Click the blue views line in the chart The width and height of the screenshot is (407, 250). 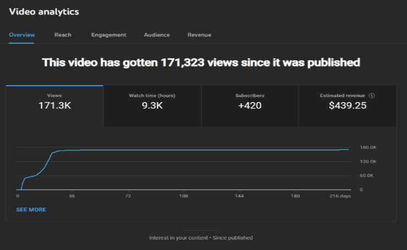coord(182,150)
